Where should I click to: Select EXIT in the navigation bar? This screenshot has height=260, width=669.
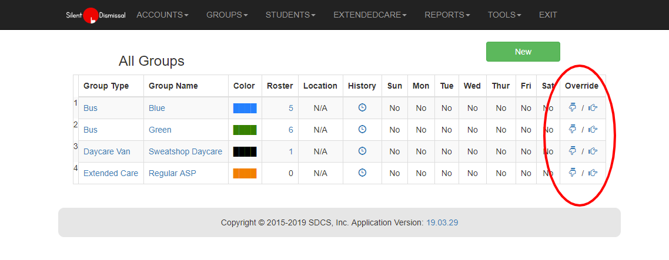548,15
